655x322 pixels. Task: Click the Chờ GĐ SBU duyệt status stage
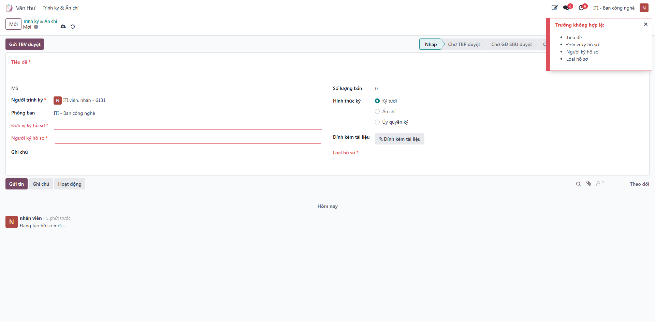point(511,44)
